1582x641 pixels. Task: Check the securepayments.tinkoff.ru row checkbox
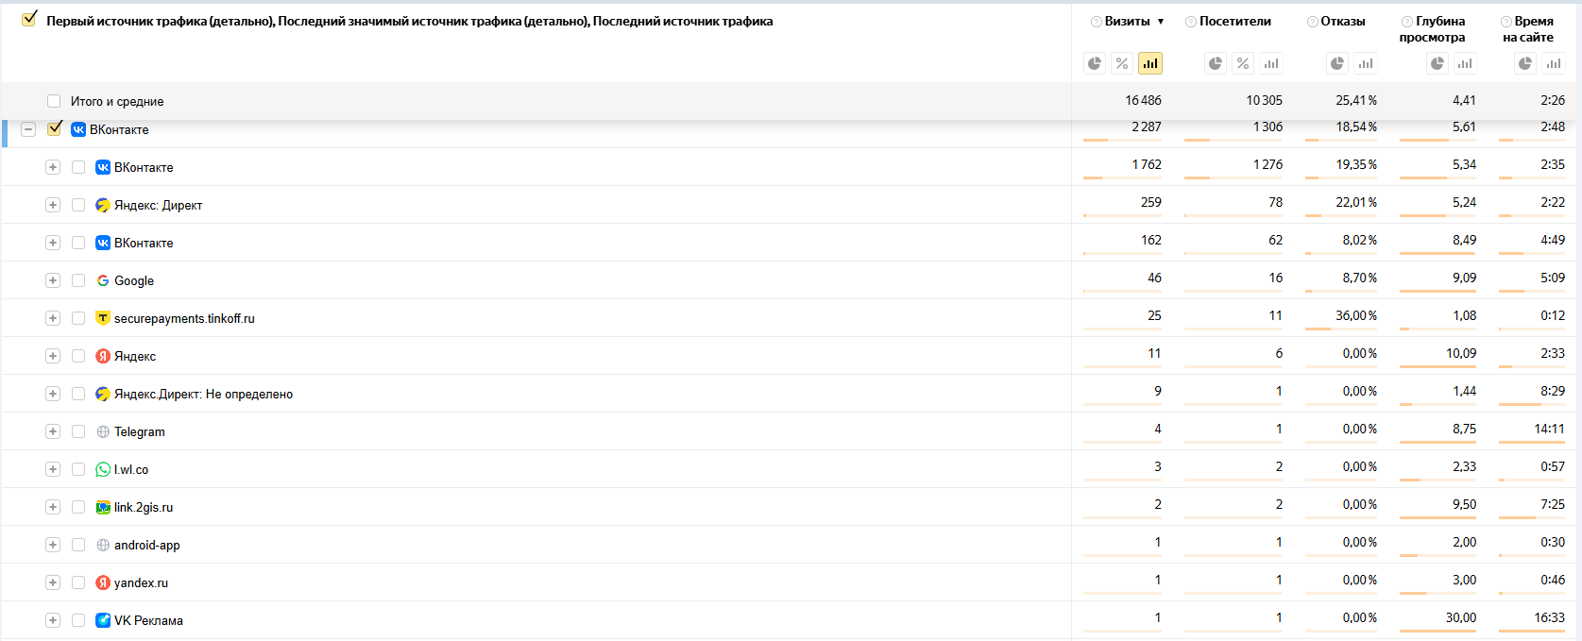click(78, 318)
